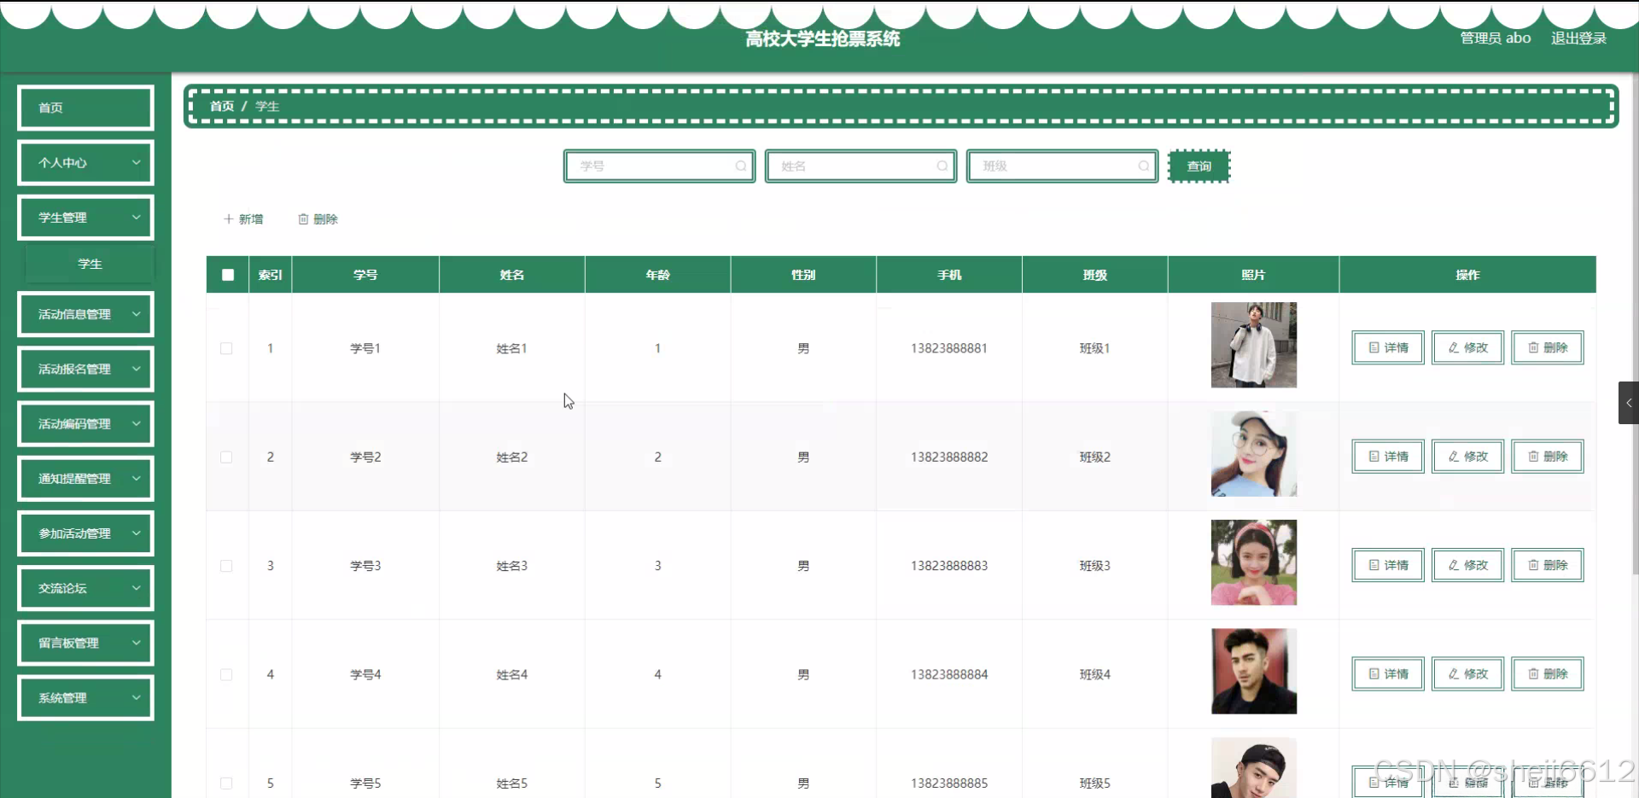Check the row for 学号5

226,783
